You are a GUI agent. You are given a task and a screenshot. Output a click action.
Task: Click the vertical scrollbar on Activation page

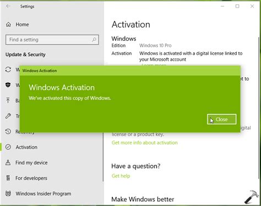click(259, 108)
